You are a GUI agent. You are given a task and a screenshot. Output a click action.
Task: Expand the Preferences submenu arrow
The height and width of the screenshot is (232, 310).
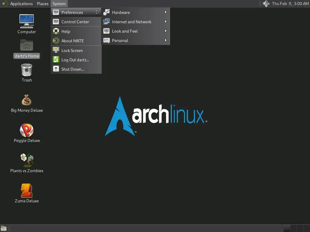coord(97,12)
